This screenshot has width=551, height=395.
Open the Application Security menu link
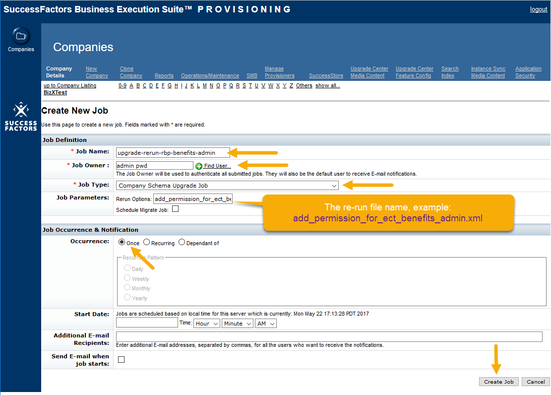coord(528,72)
